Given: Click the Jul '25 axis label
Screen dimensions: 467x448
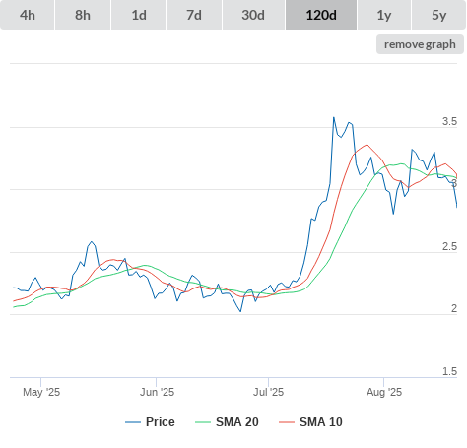Looking at the screenshot, I should (268, 392).
